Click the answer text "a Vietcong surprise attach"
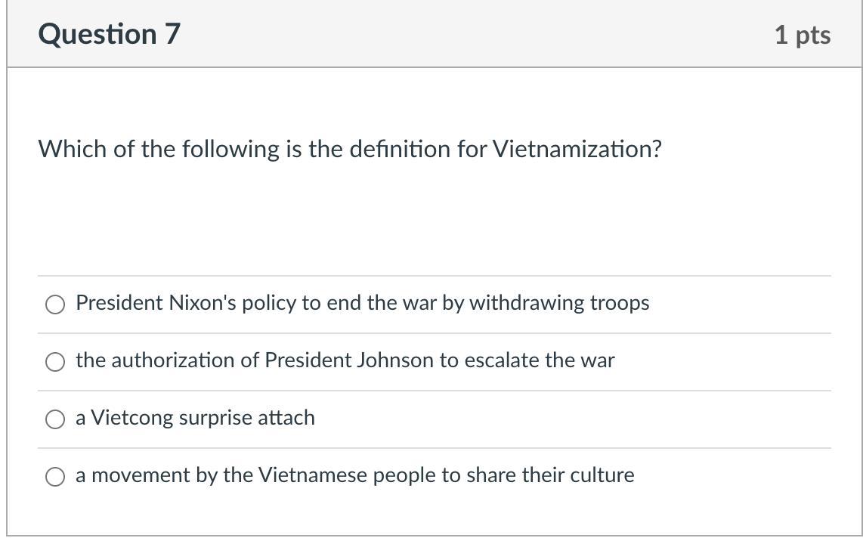 tap(195, 418)
